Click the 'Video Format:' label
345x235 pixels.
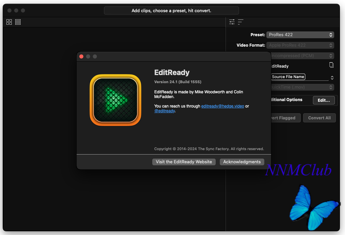pyautogui.click(x=251, y=45)
